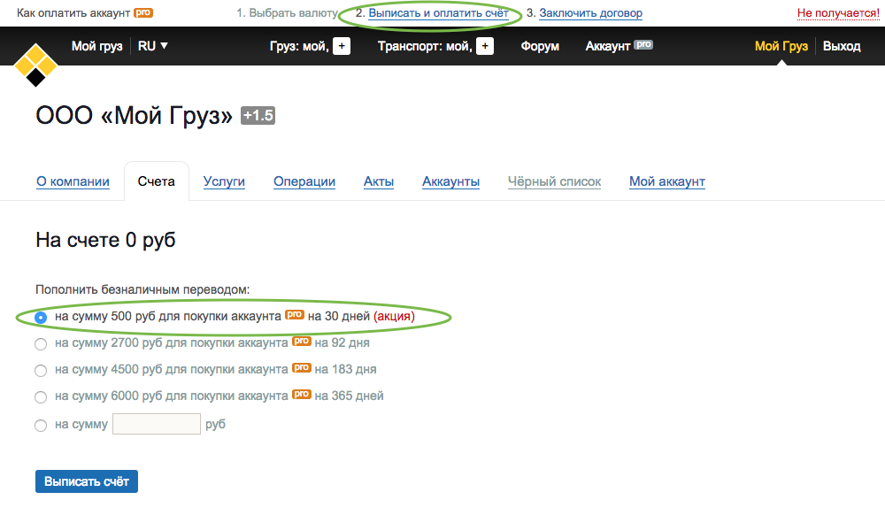Viewport: 885px width, 523px height.
Task: Click the +1.5 rating badge
Action: click(258, 116)
